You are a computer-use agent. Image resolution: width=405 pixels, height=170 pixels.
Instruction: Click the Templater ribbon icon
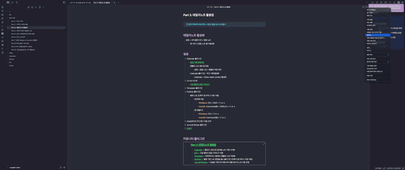3,37
